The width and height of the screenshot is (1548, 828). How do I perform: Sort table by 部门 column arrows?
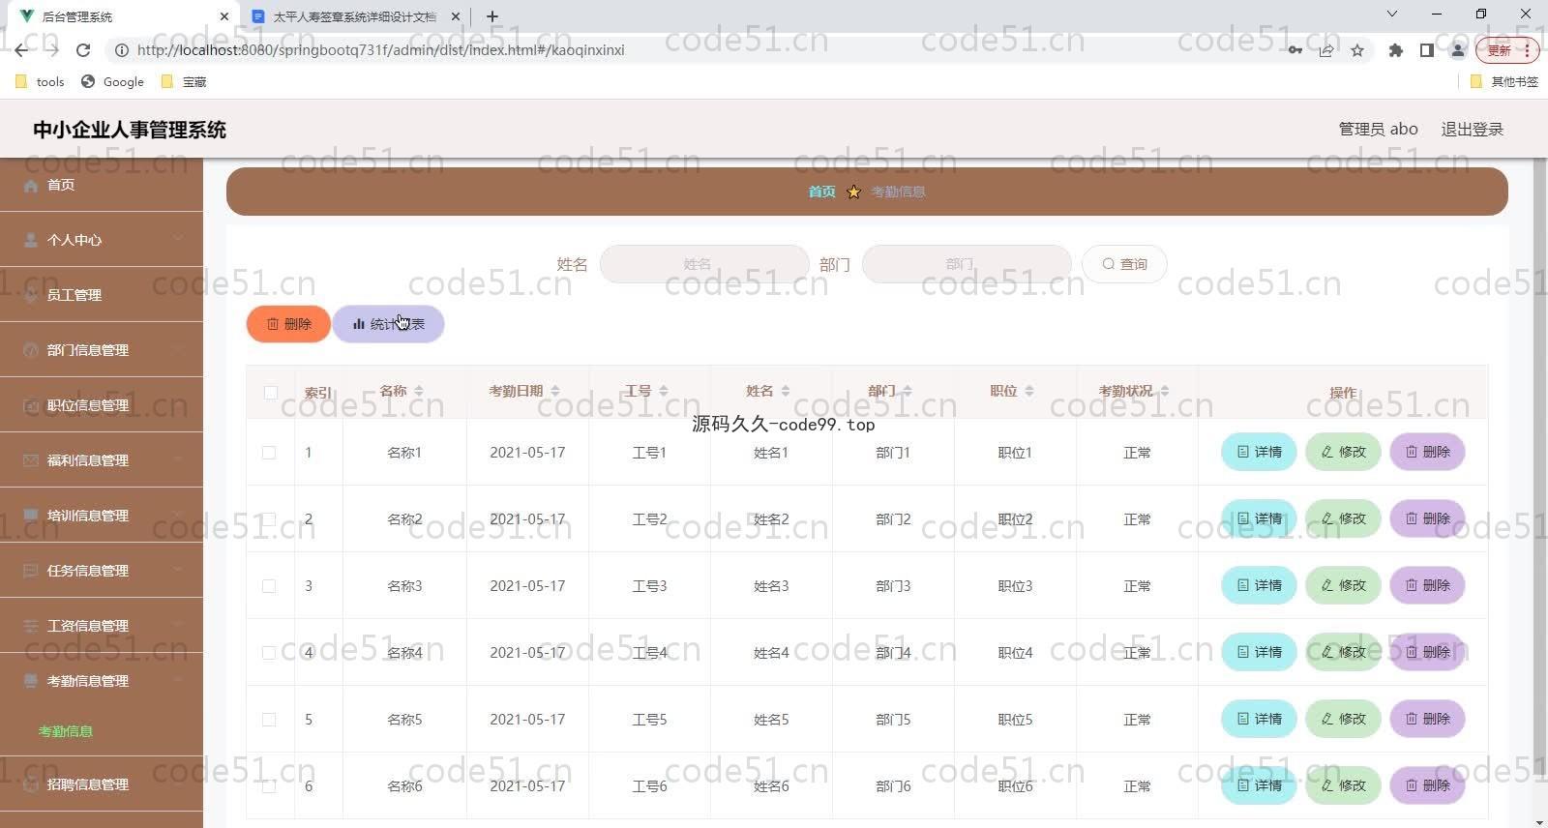point(907,391)
